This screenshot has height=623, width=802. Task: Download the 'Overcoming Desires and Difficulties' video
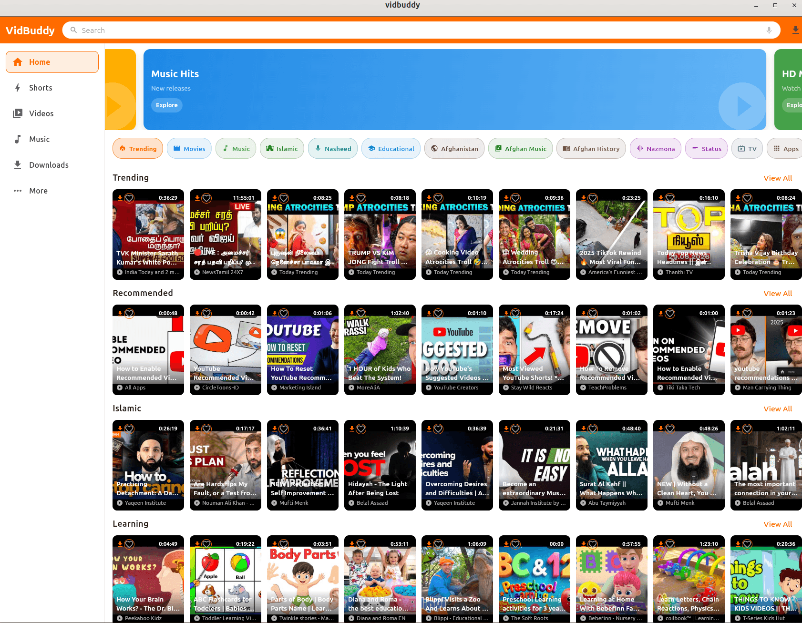pos(429,429)
